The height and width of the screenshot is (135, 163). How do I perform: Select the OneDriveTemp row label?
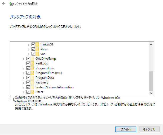(x=46, y=59)
